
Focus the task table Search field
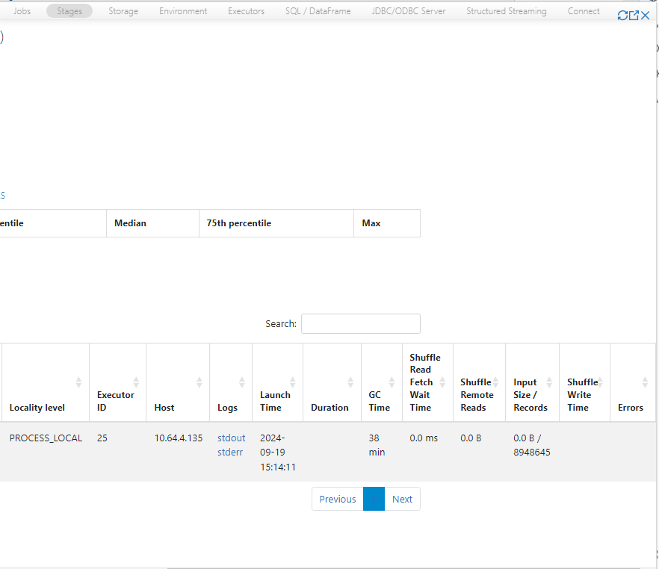[360, 323]
